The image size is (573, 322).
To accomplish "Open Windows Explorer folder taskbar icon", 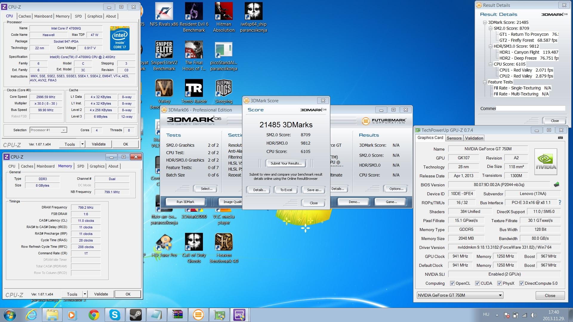I will 52,315.
